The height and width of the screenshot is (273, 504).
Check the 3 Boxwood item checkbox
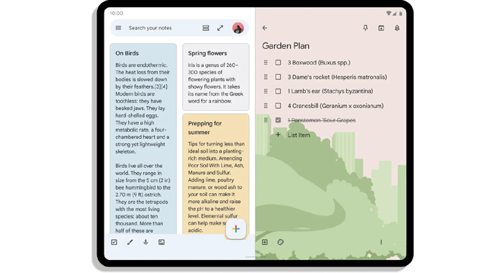(x=278, y=63)
